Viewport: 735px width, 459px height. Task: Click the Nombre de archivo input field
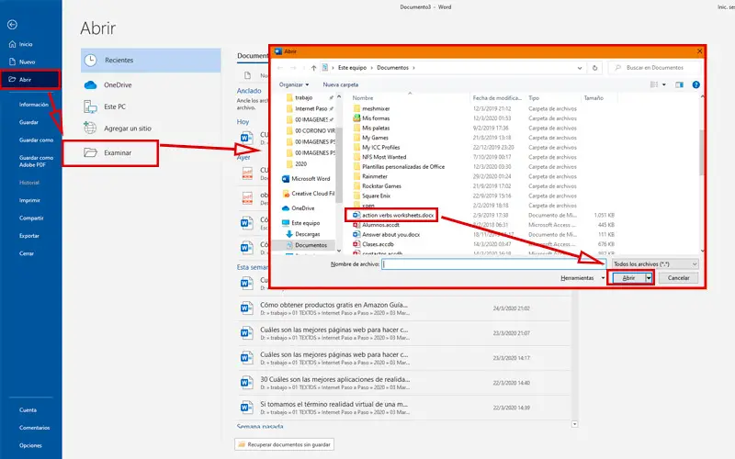tap(493, 264)
